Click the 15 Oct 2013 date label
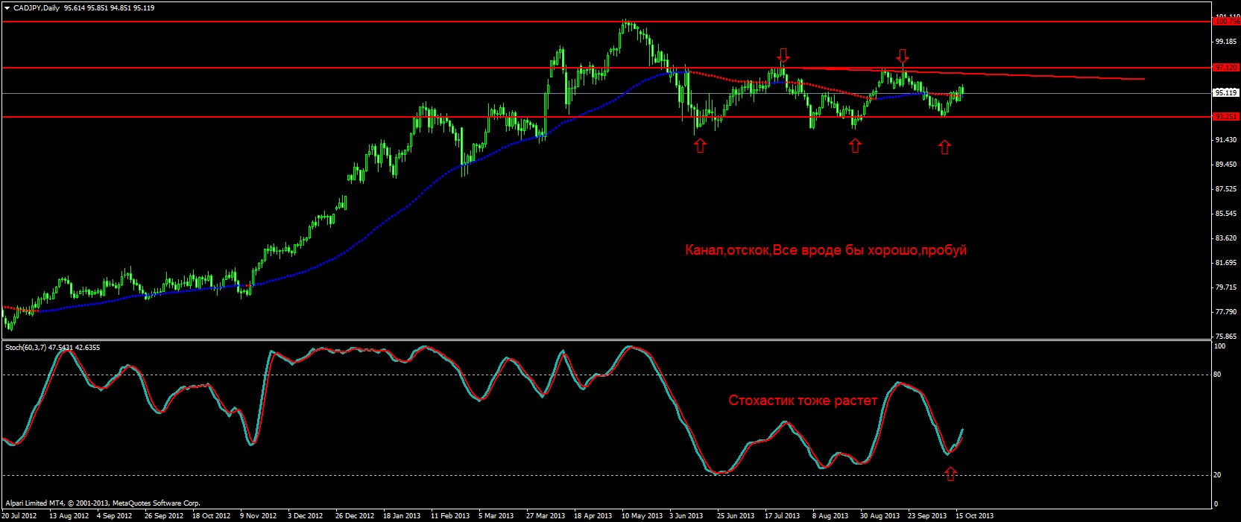 (x=975, y=516)
